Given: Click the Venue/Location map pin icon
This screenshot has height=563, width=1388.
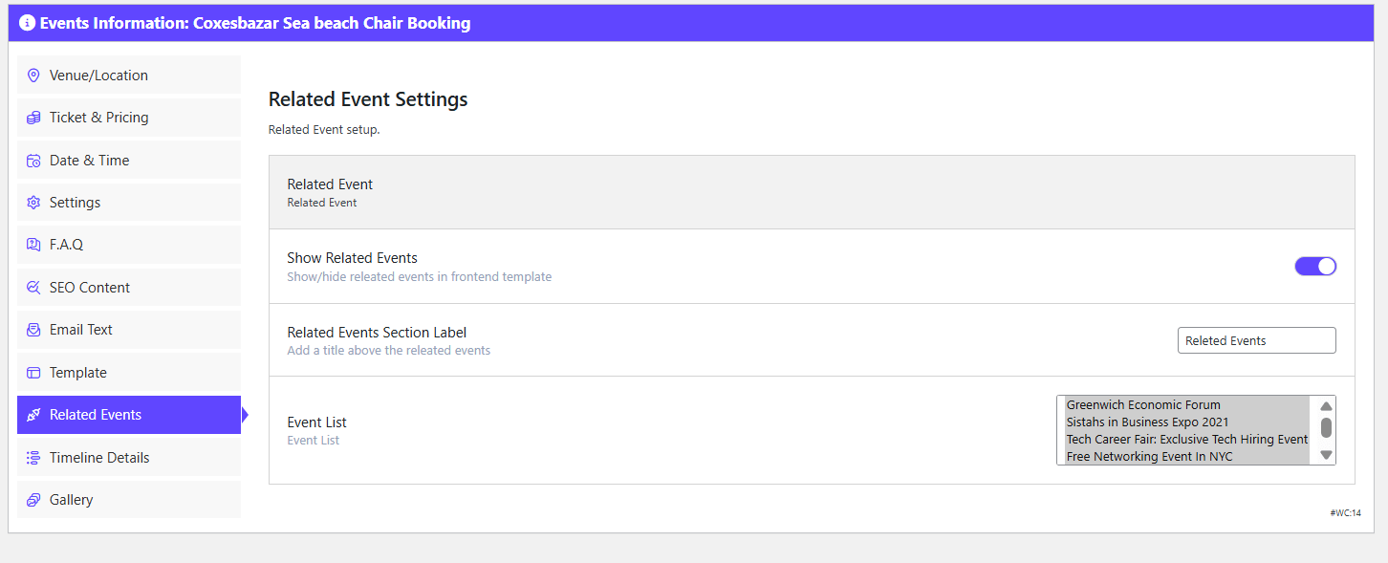Looking at the screenshot, I should tap(33, 76).
